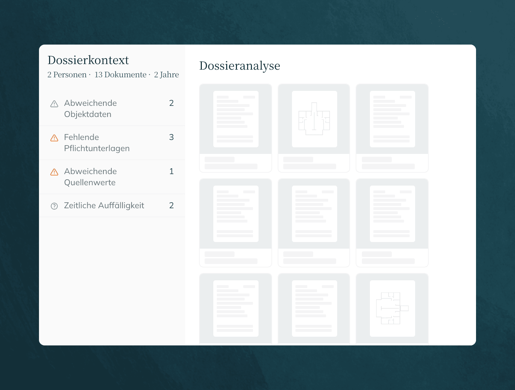This screenshot has width=515, height=390.
Task: Click question mark icon beside Zeitliche Auffälligkeit
Action: click(54, 206)
